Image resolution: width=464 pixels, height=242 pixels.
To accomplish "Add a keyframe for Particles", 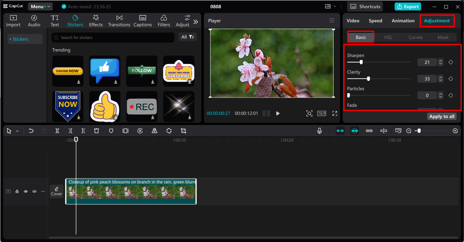I will click(x=451, y=95).
